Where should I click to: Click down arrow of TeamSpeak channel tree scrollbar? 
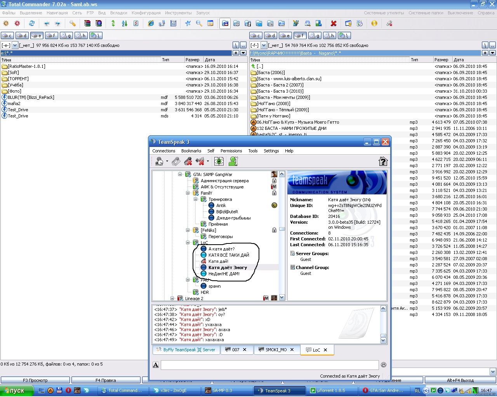click(282, 297)
